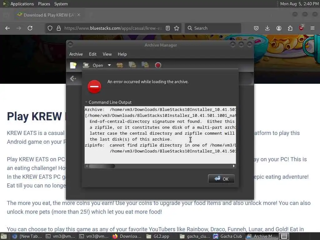The height and width of the screenshot is (240, 320).
Task: Click the scroll right arrow of output box
Action: [x=234, y=166]
